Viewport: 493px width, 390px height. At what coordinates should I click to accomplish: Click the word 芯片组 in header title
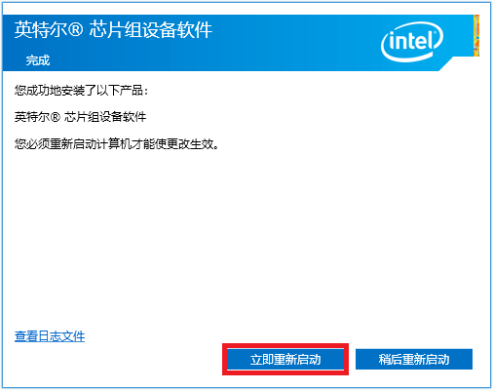[x=115, y=30]
